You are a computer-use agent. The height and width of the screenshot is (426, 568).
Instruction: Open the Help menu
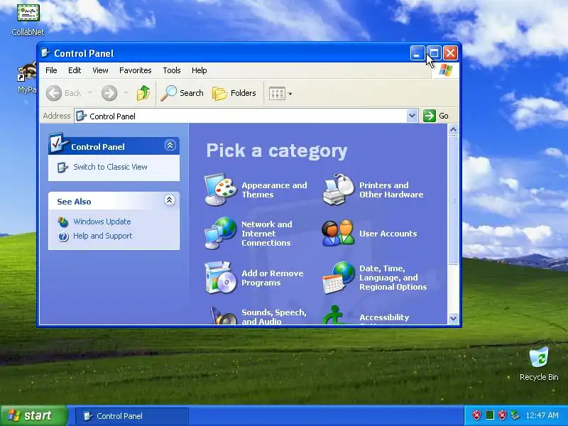(x=200, y=70)
